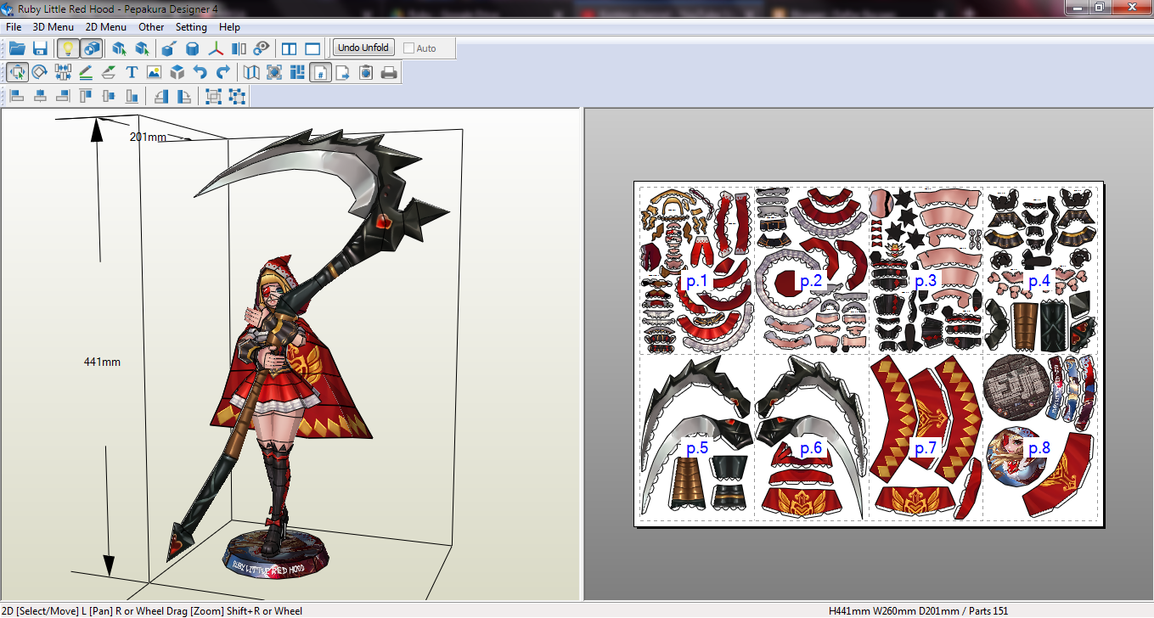Print the pattern using the printer icon
The width and height of the screenshot is (1154, 618).
(x=388, y=72)
